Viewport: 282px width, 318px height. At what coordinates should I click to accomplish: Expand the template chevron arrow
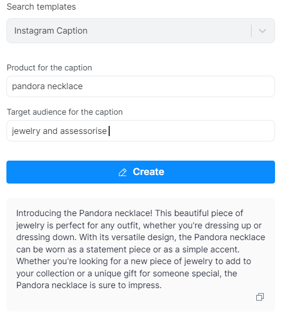pyautogui.click(x=262, y=31)
